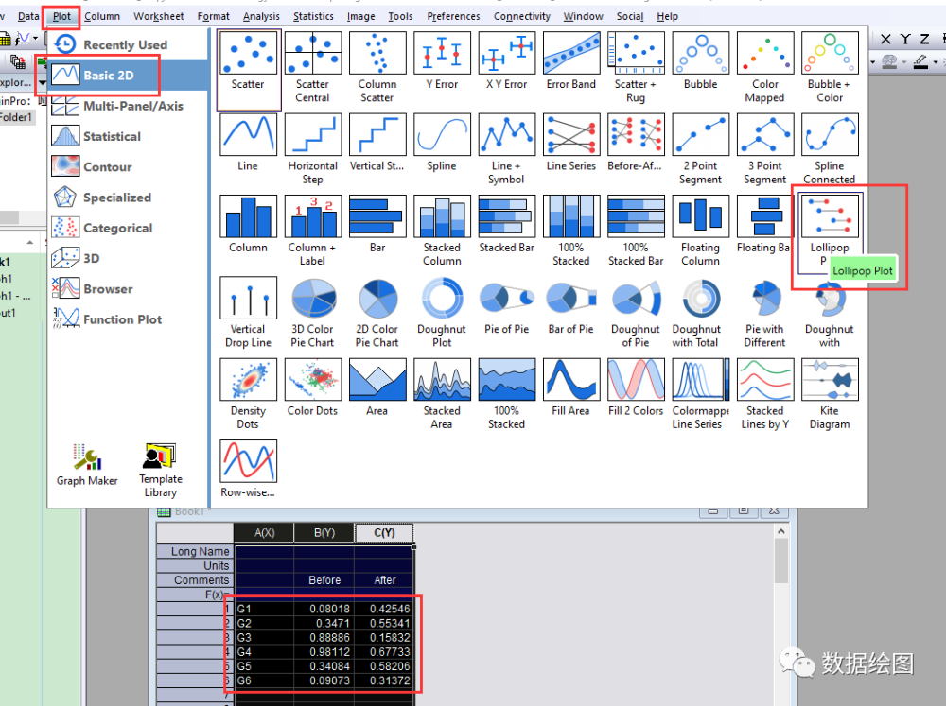Select Folder1 in Project Explorer
Viewport: 946px width, 706px height.
(16, 117)
